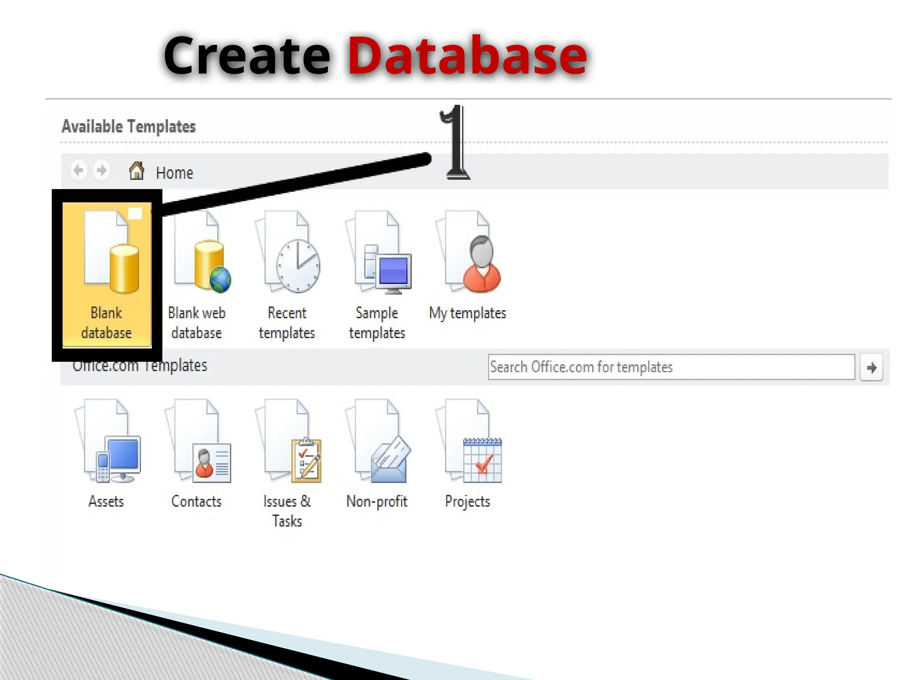Select the Assets template category
The height and width of the screenshot is (680, 907).
(x=107, y=454)
